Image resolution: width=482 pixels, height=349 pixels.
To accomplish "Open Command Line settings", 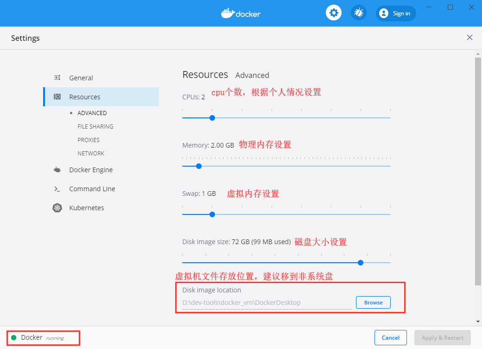I will click(x=92, y=189).
